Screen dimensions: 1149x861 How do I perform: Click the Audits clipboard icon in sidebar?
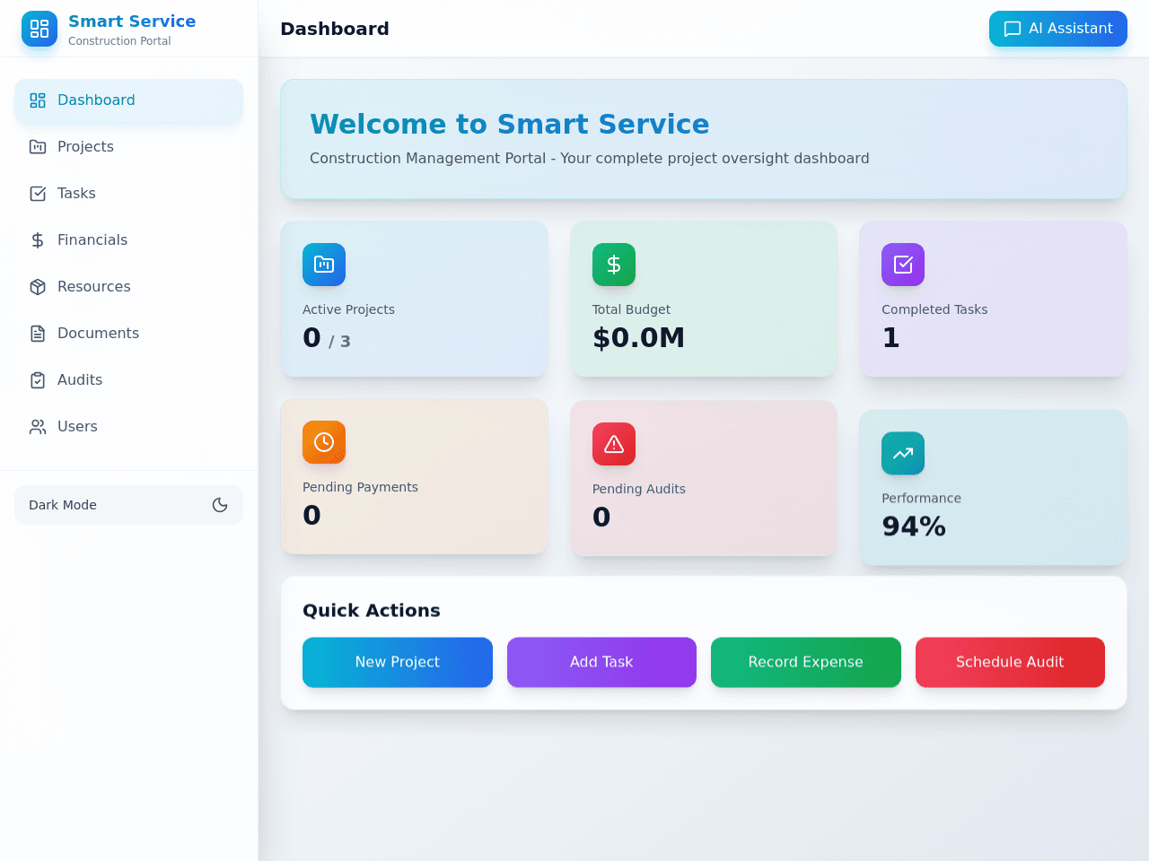(x=38, y=380)
